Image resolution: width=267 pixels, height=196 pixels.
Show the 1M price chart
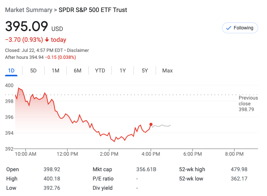[55, 70]
